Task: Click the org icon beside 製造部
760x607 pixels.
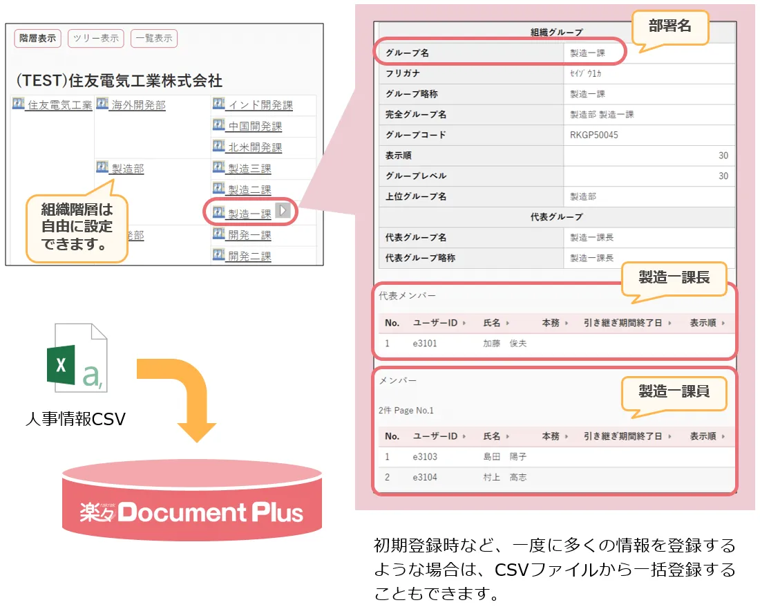Action: pos(102,167)
